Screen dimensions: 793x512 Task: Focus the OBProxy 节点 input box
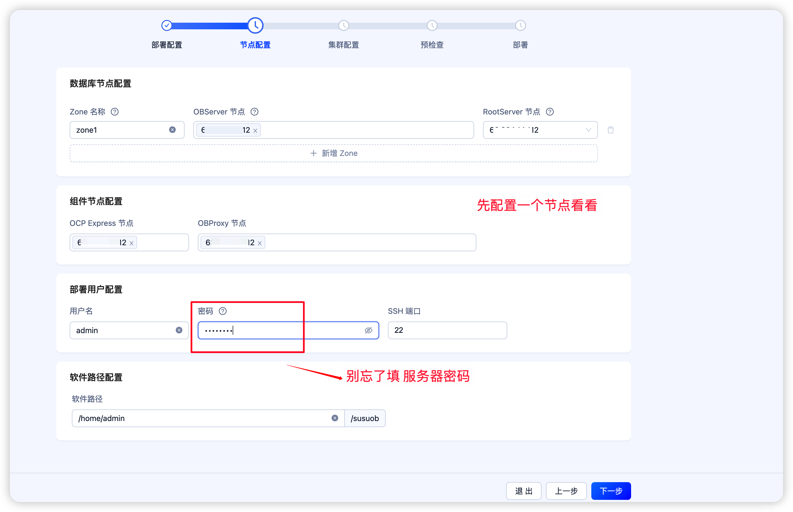337,242
